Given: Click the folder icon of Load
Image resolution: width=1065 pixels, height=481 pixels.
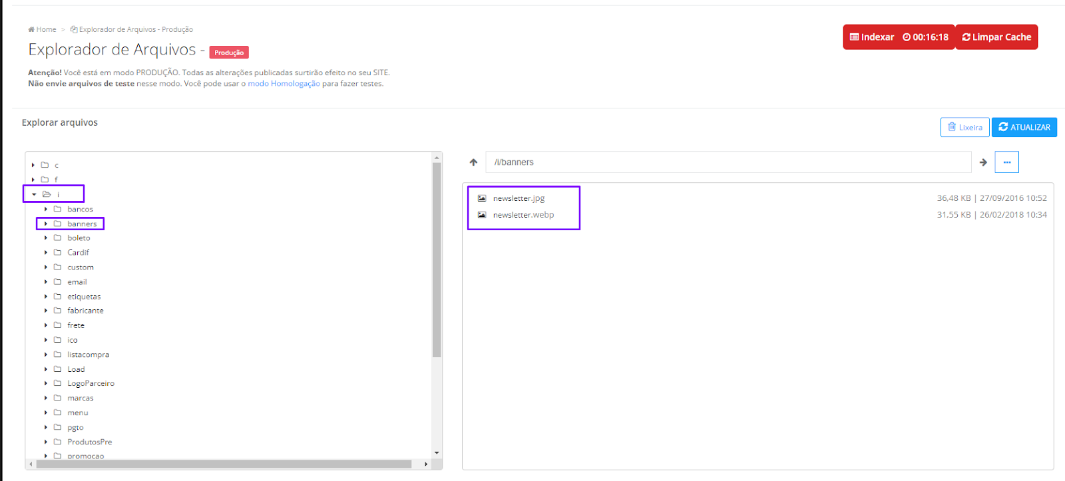Looking at the screenshot, I should click(57, 369).
